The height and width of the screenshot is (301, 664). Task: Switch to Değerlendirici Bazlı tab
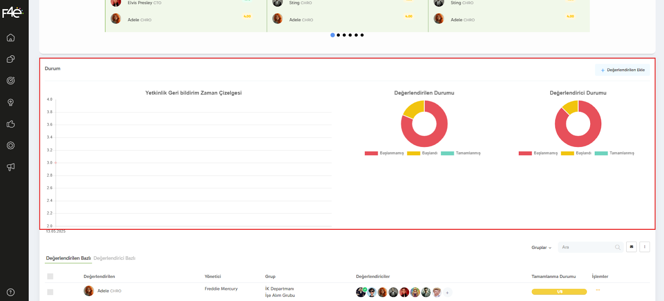coord(115,258)
